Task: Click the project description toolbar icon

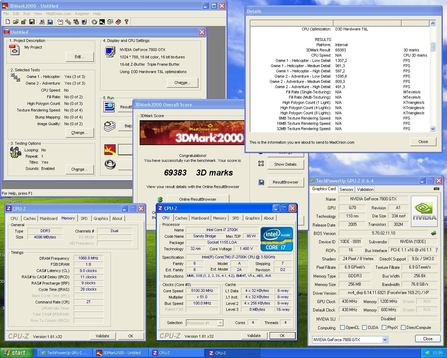Action: coord(60,22)
